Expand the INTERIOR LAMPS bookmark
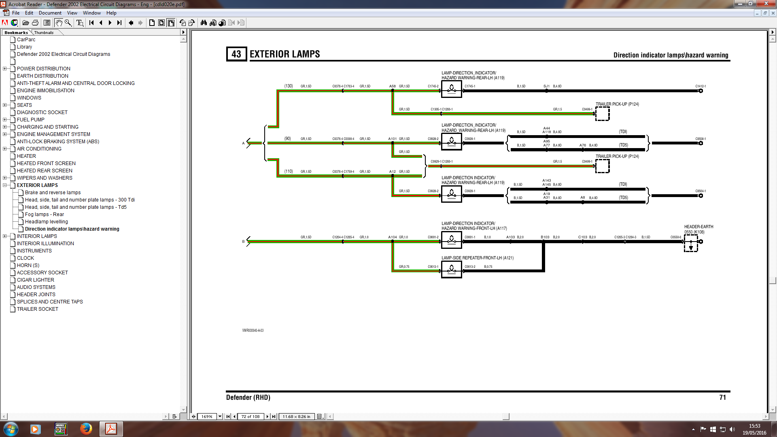Image resolution: width=777 pixels, height=437 pixels. (x=5, y=236)
